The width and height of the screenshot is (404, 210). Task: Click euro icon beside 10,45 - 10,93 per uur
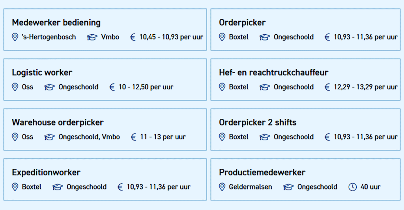[133, 37]
